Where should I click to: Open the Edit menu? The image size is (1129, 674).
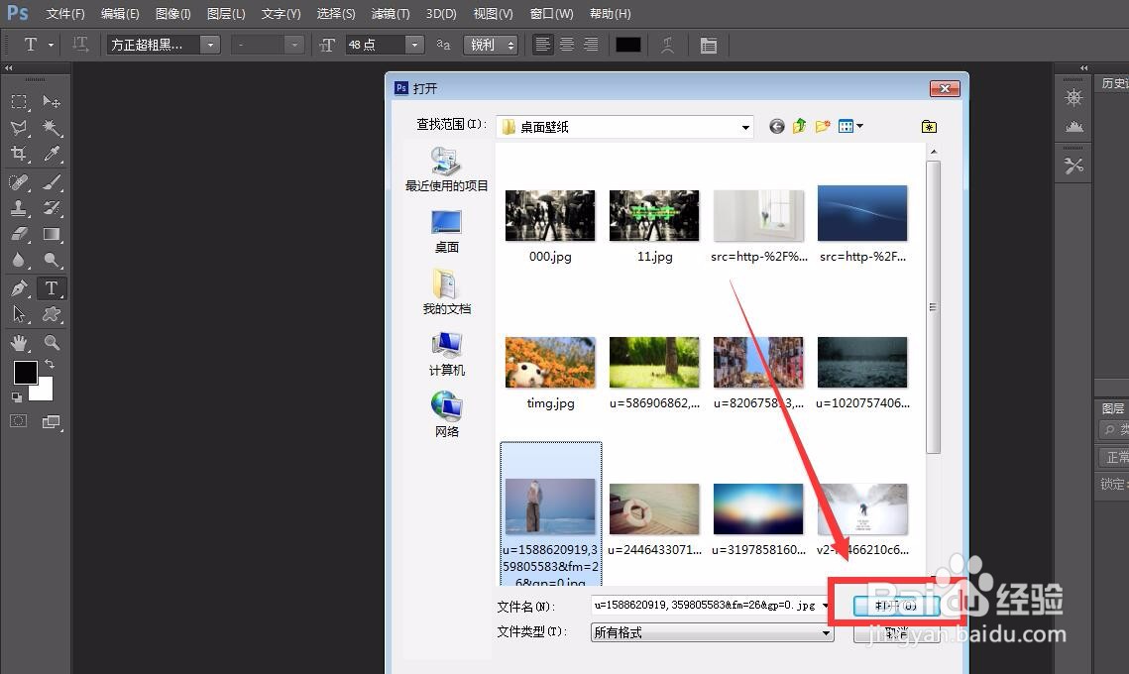pyautogui.click(x=120, y=14)
